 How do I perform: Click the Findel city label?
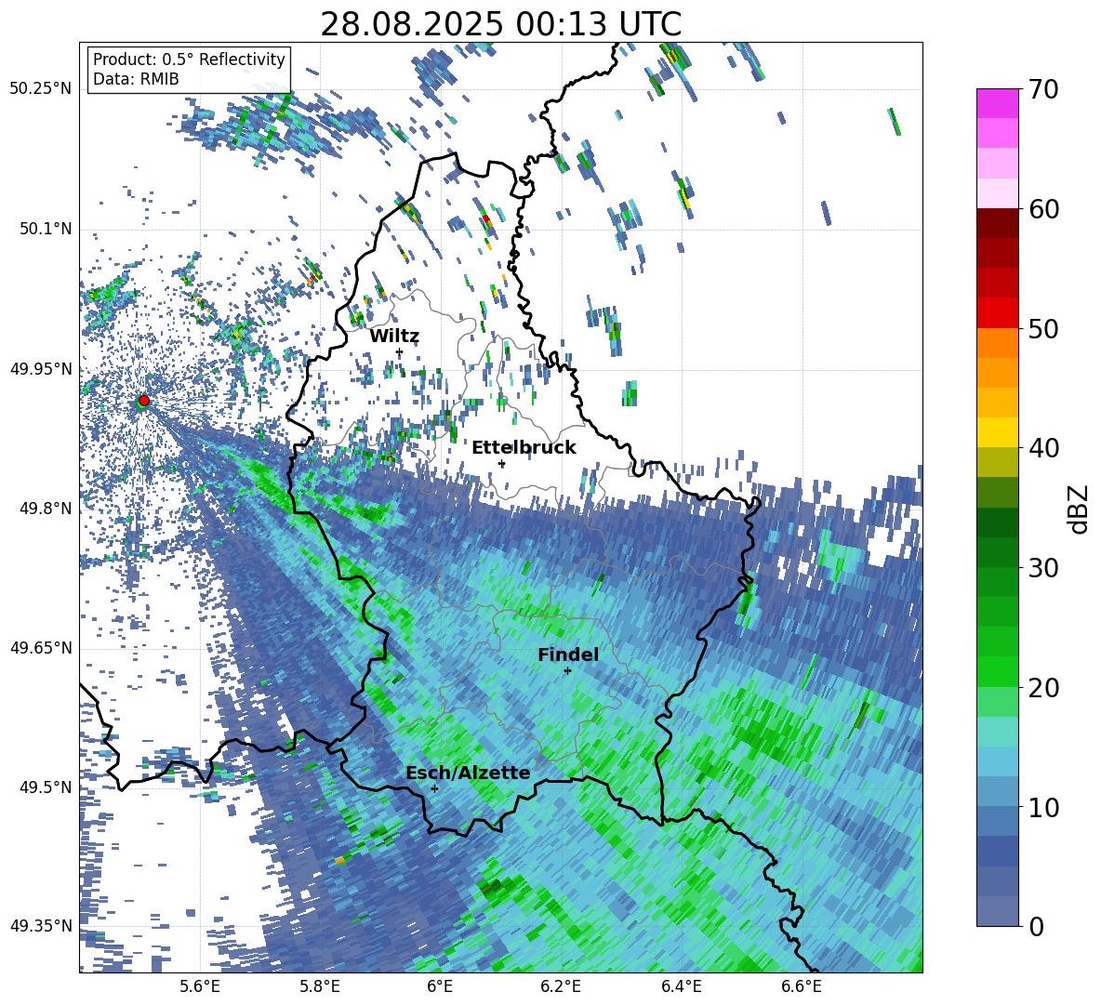(568, 655)
